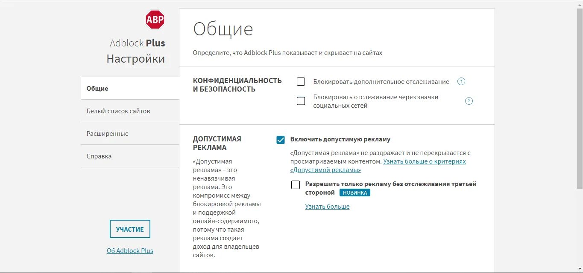Viewport: 583px width, 273px height.
Task: Click 'Узнать больше' link under third-party option
Action: tap(327, 207)
